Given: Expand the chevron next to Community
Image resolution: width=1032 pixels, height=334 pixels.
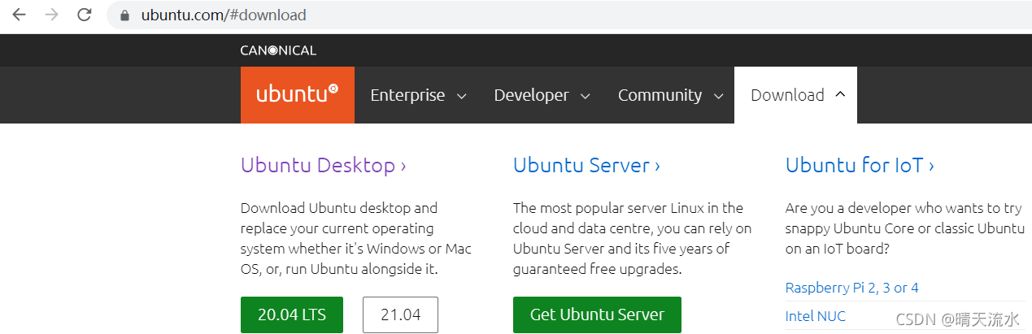Looking at the screenshot, I should [x=718, y=96].
